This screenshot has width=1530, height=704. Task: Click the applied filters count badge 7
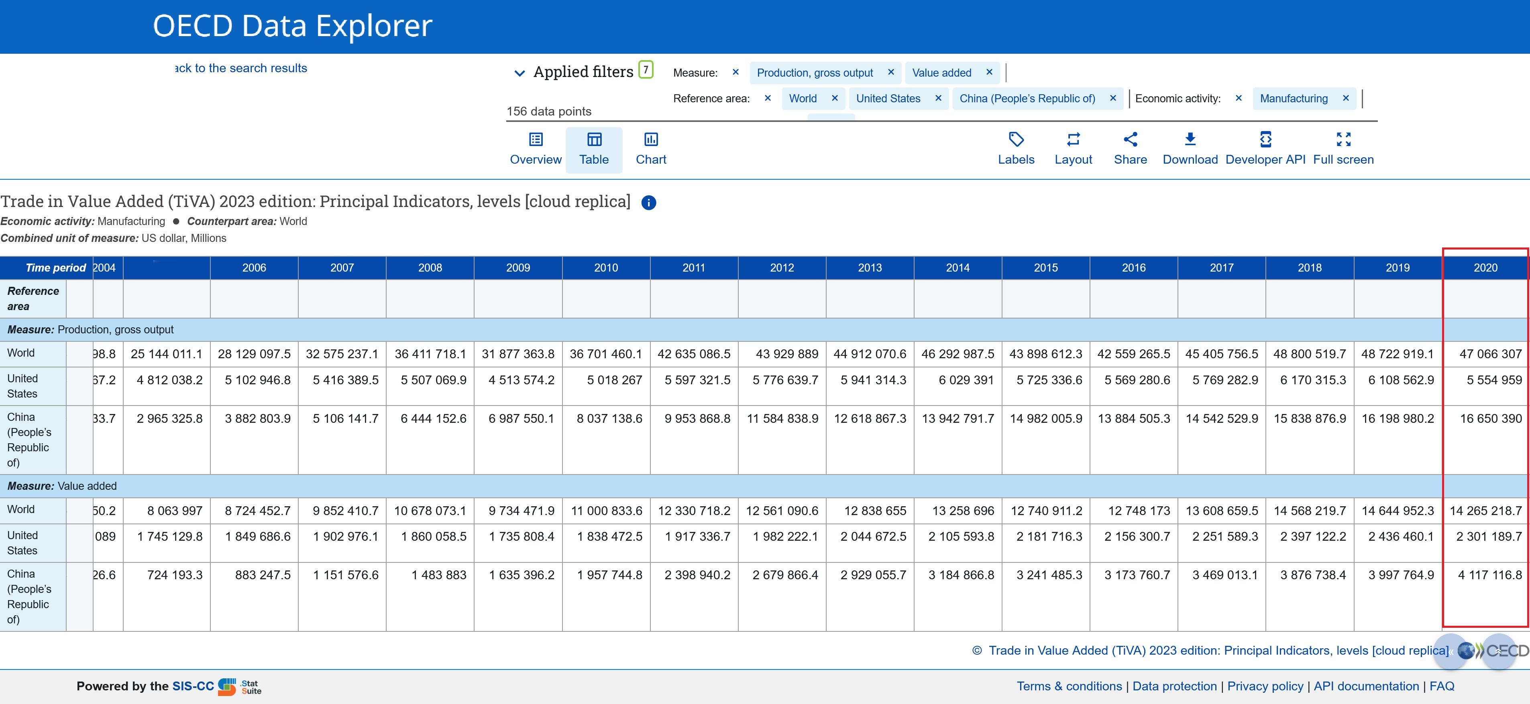point(646,69)
